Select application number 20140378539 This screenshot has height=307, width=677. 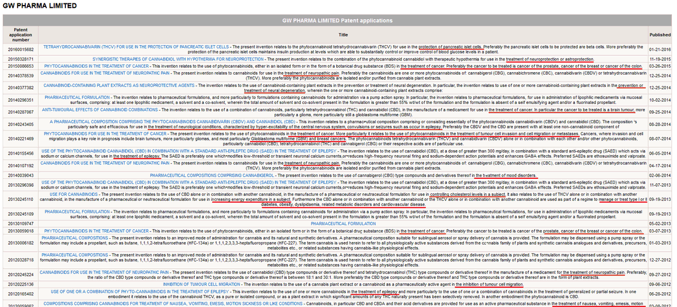coord(21,76)
